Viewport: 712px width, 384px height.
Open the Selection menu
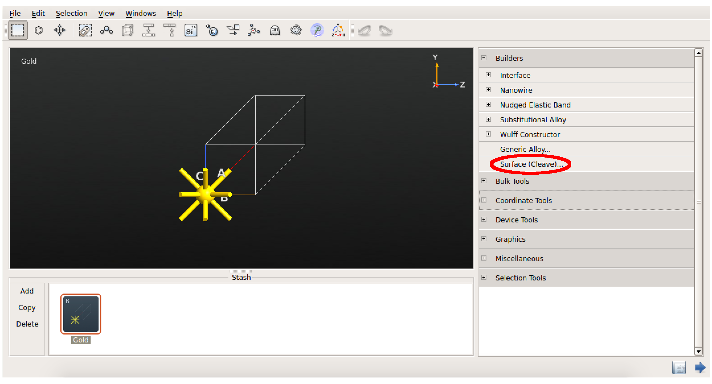tap(71, 13)
